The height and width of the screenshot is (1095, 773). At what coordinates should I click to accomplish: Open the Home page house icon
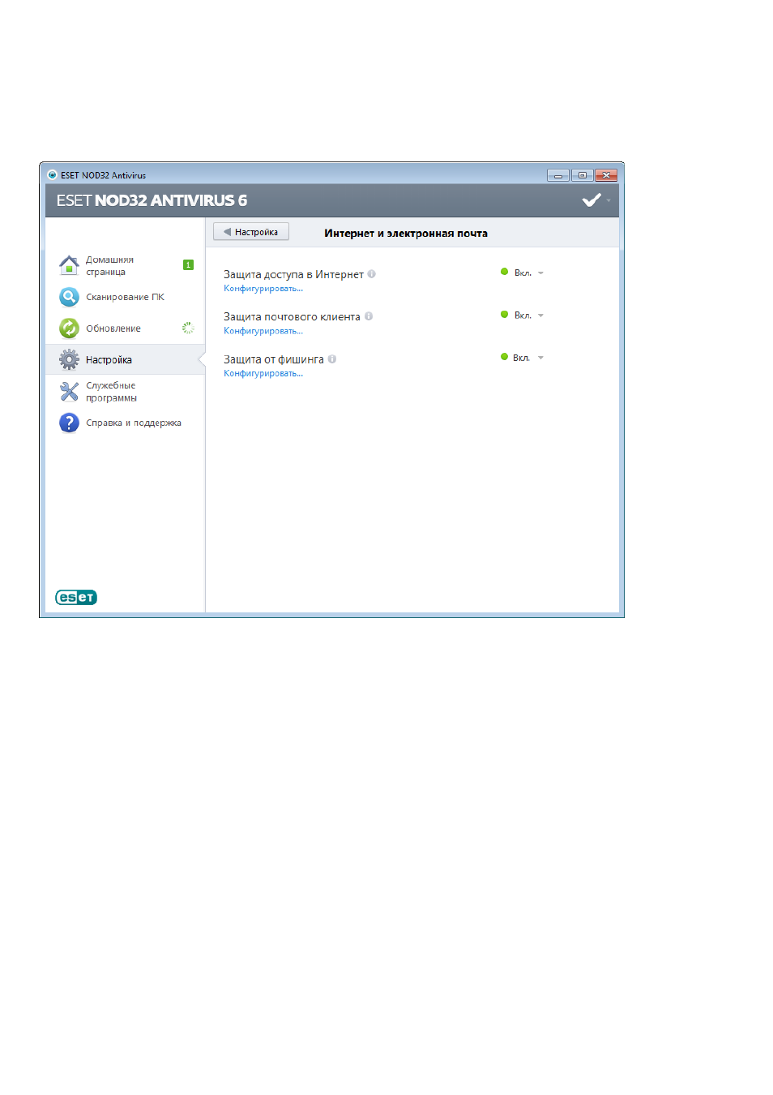(x=69, y=264)
